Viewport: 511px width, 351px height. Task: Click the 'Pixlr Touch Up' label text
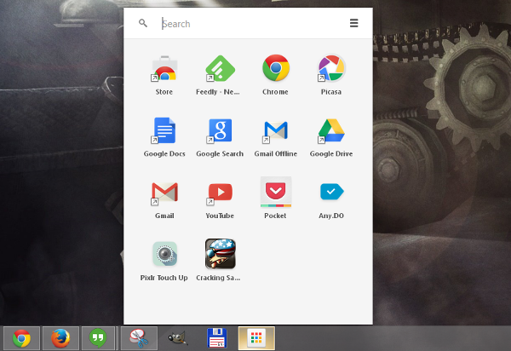point(164,278)
